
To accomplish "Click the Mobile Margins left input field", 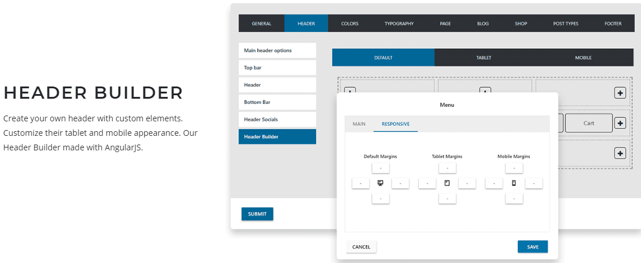I will pos(494,183).
